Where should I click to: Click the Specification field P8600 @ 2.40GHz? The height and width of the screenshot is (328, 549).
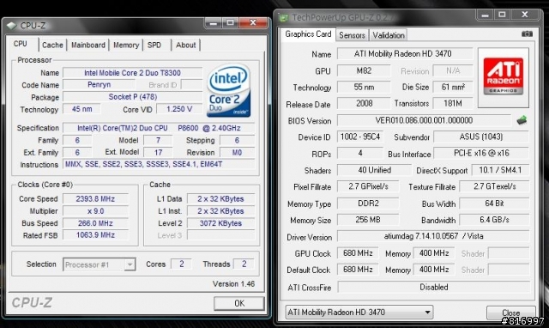click(x=159, y=128)
